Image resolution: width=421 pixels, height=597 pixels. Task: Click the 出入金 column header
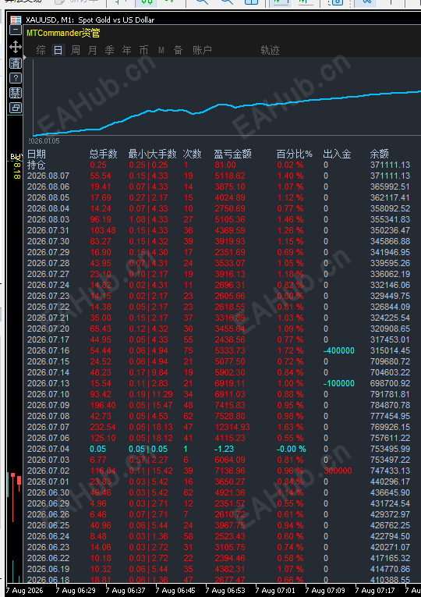[x=337, y=154]
